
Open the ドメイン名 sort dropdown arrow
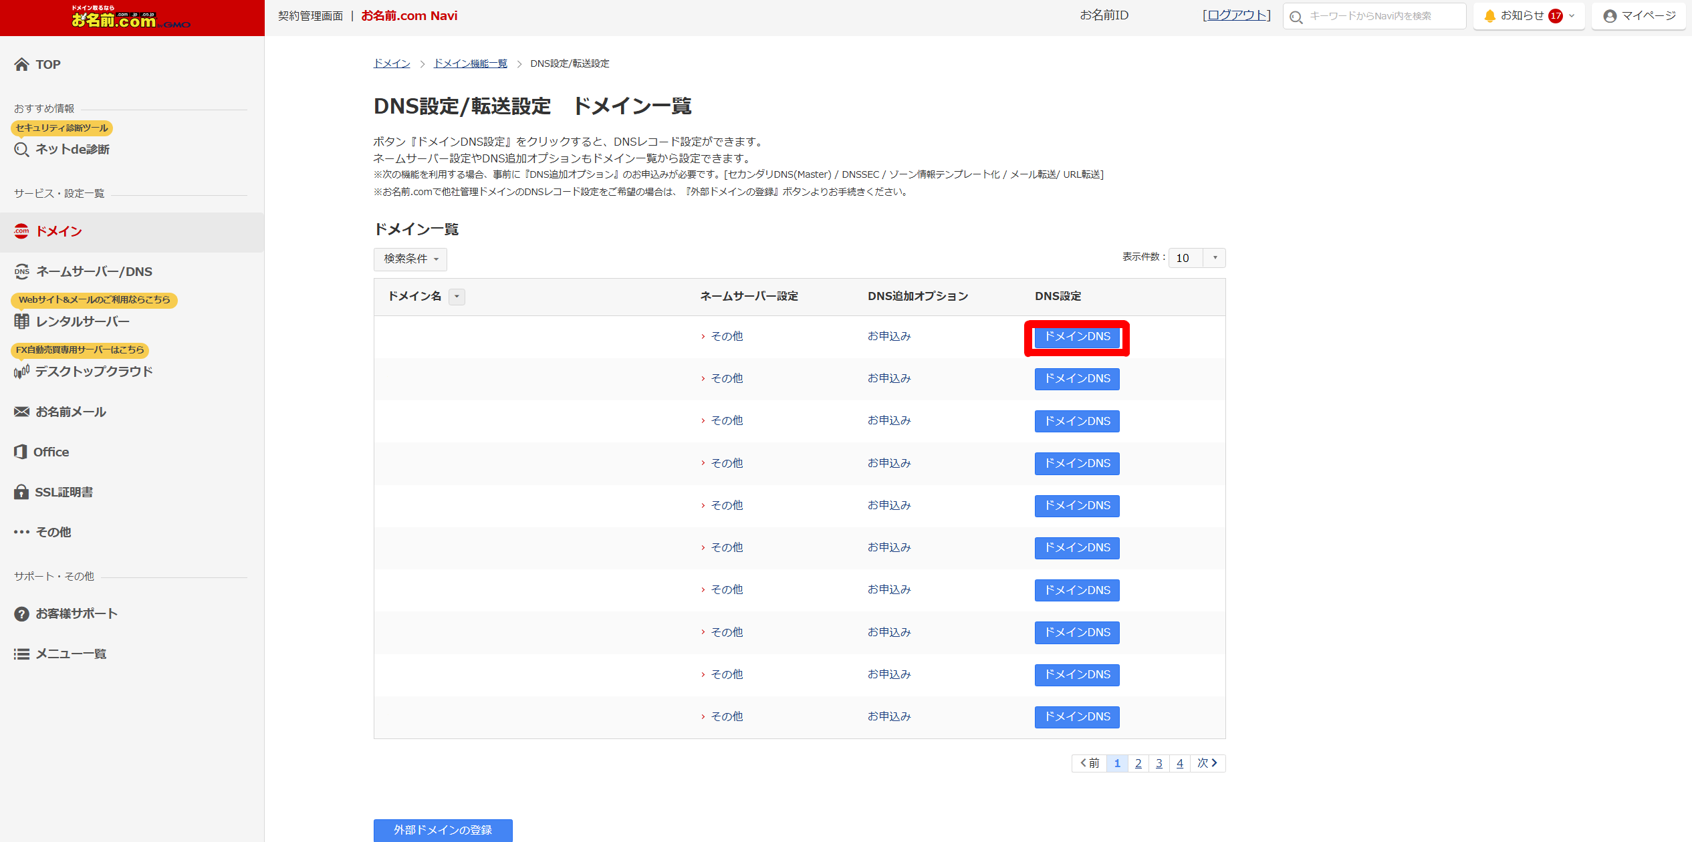pyautogui.click(x=457, y=296)
